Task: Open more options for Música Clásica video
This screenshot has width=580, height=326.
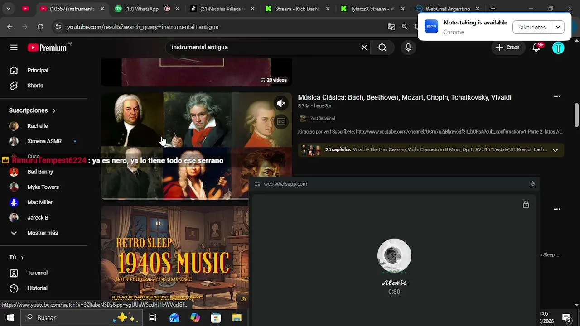Action: pos(557,96)
